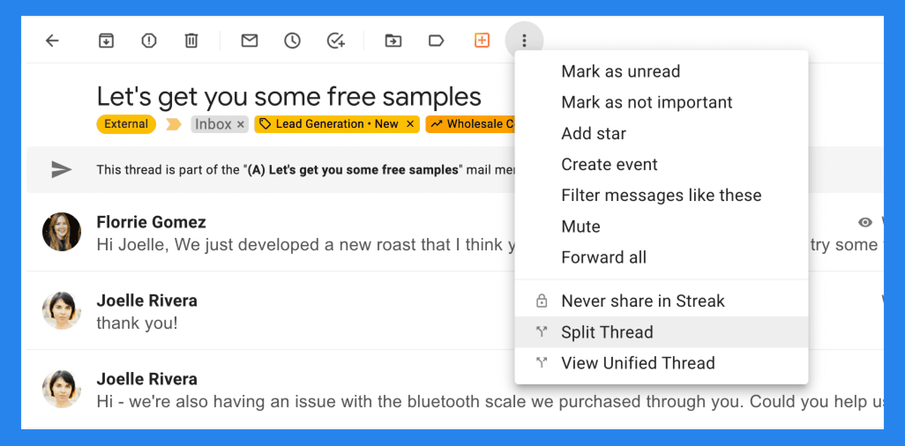Image resolution: width=905 pixels, height=446 pixels.
Task: Click the subject 'Let's get you some free samples'
Action: coord(289,96)
